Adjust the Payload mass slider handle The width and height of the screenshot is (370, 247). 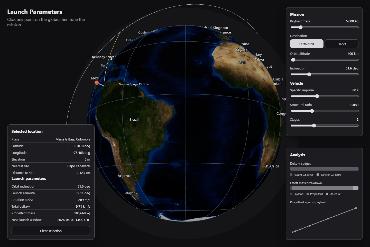click(301, 27)
